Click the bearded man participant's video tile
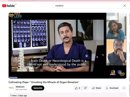Screen dimensions: 130x97 (x=116, y=52)
